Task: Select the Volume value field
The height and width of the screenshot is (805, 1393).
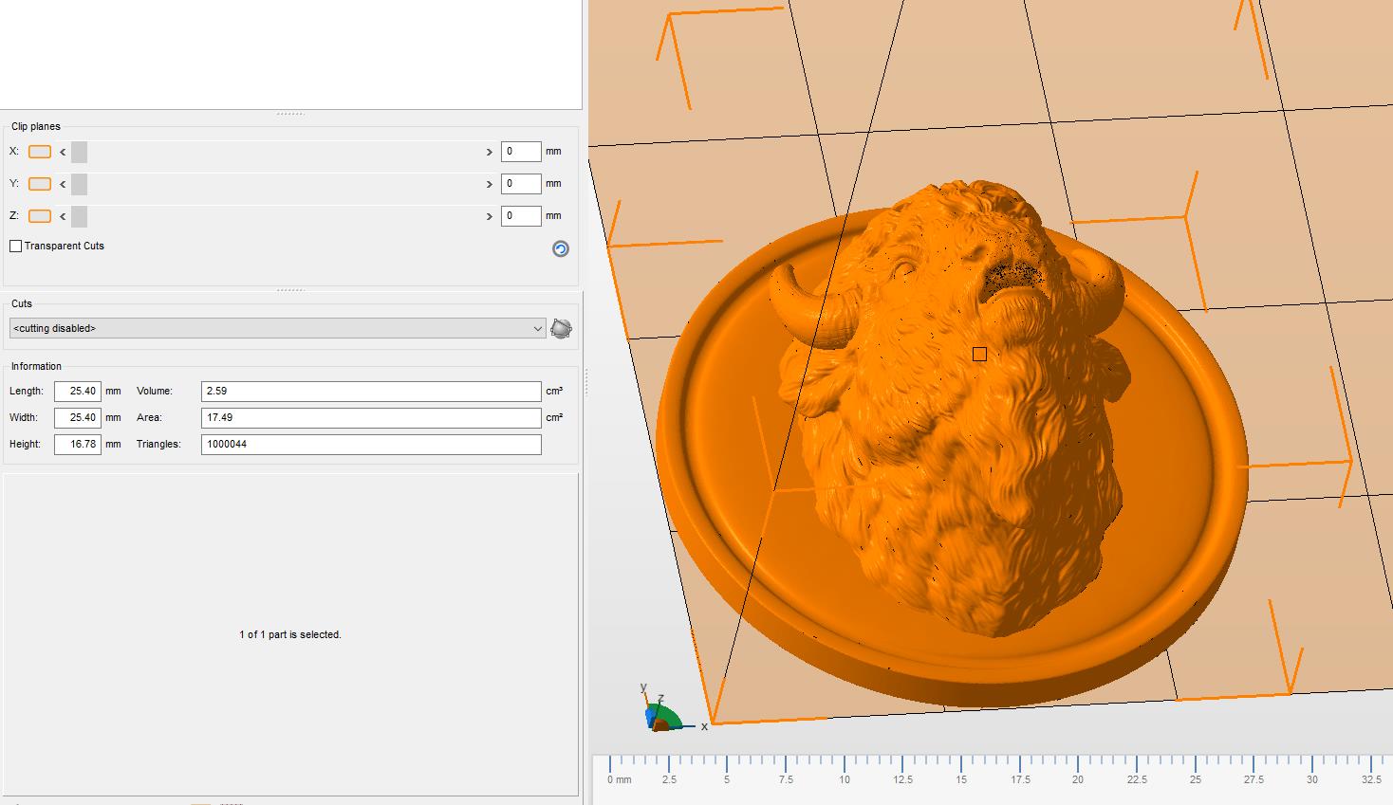Action: click(370, 392)
